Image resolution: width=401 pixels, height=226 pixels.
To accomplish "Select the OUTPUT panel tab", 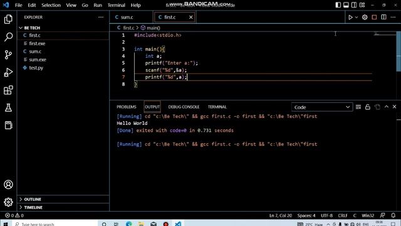I will click(x=152, y=107).
